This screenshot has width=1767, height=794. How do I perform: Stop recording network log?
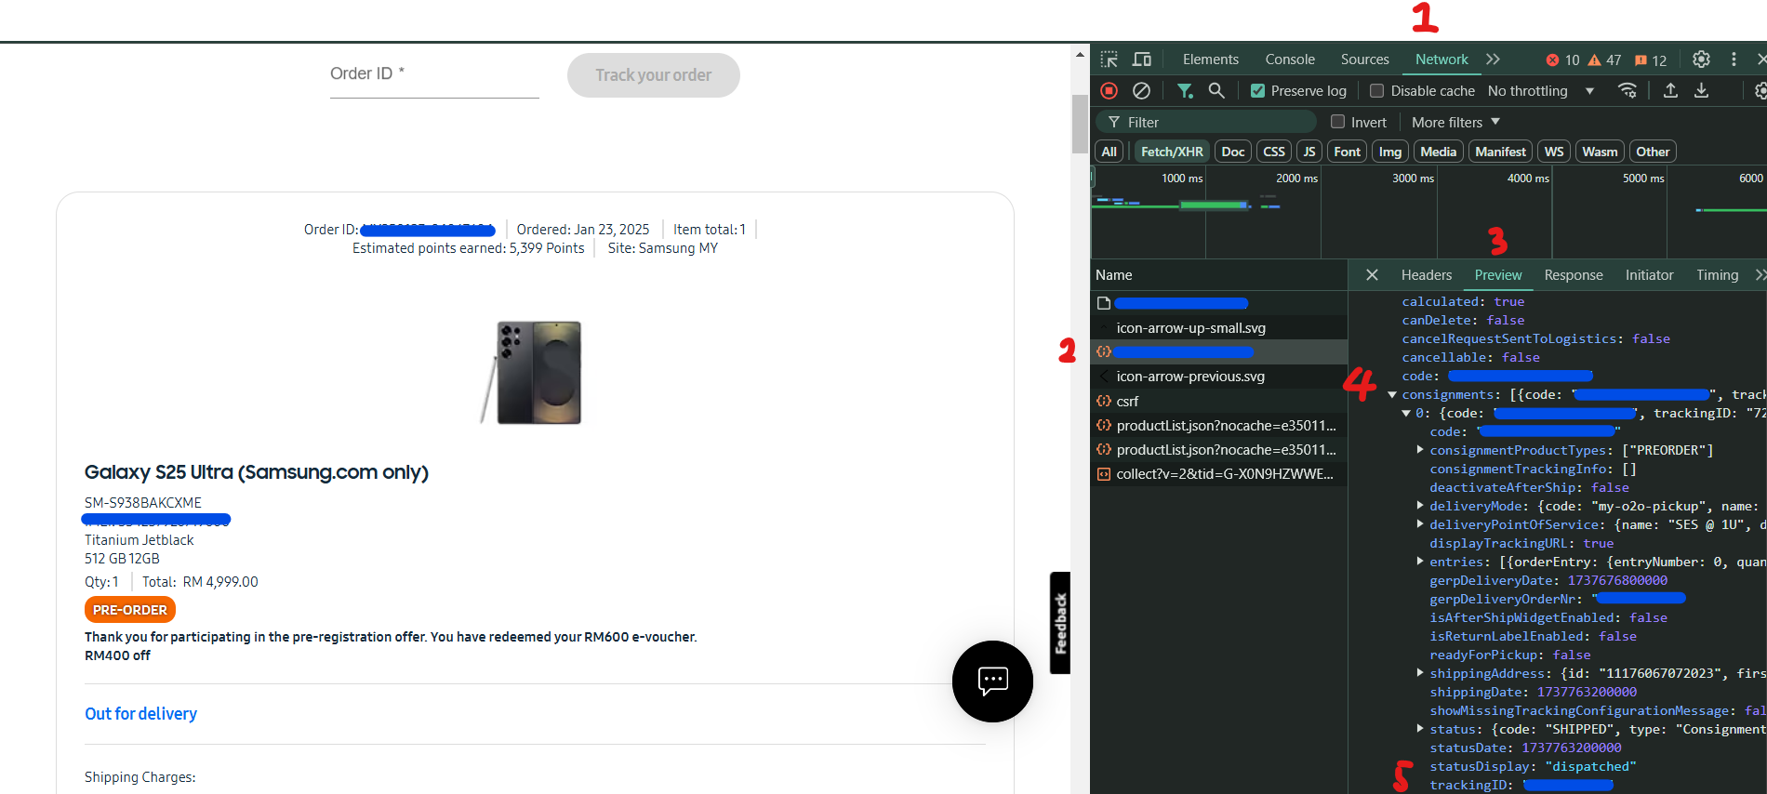[x=1109, y=90]
